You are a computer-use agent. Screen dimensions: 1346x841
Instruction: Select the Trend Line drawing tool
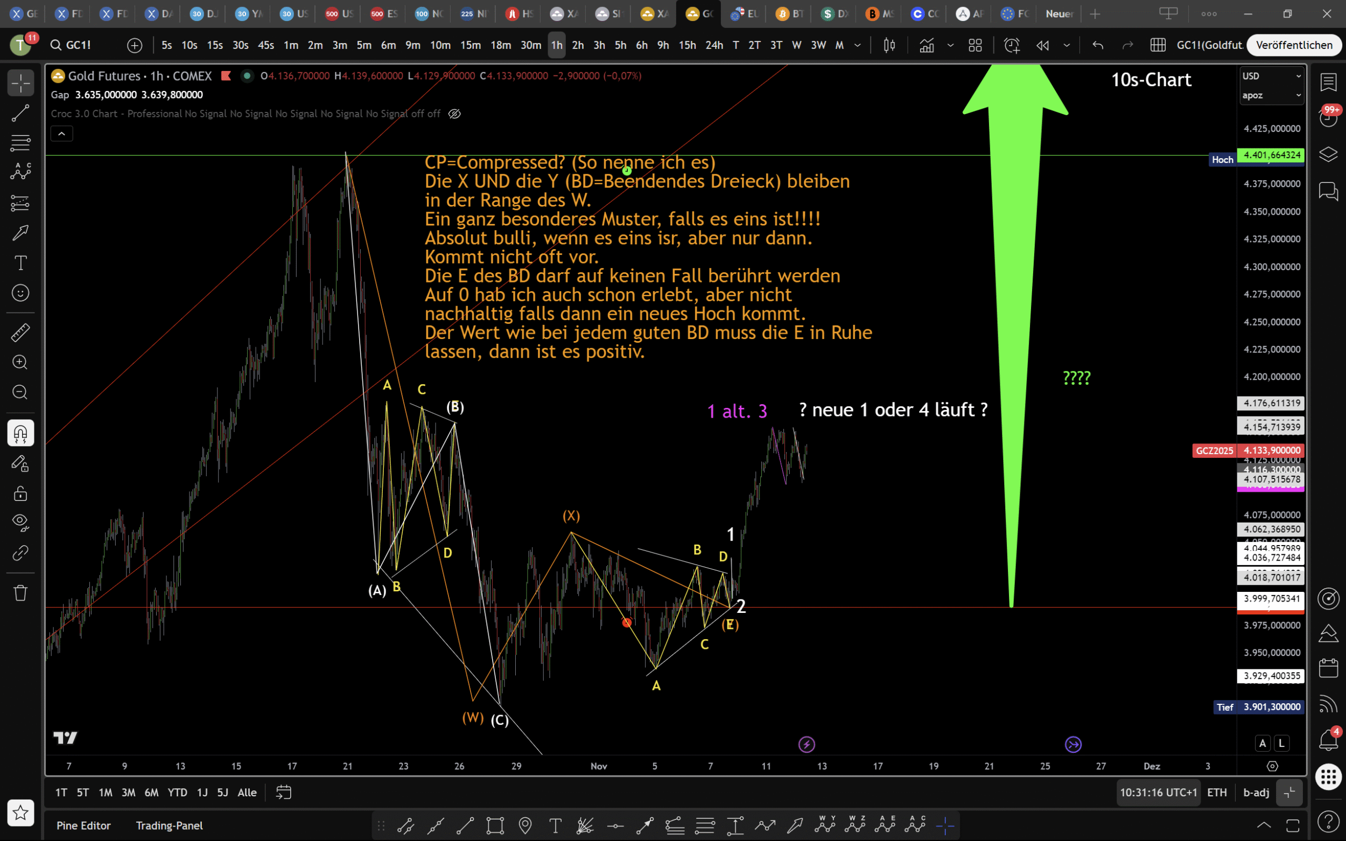(20, 113)
